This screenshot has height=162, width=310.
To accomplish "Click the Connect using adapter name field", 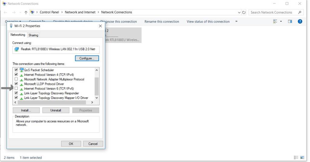I will pyautogui.click(x=56, y=49).
